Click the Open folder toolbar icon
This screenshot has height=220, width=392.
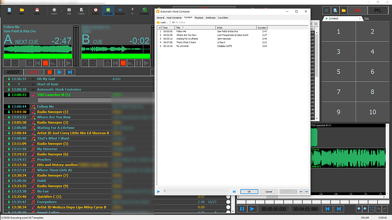[22, 11]
